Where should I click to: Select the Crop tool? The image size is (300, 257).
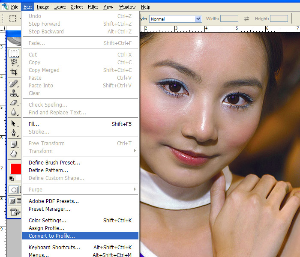tap(14, 72)
